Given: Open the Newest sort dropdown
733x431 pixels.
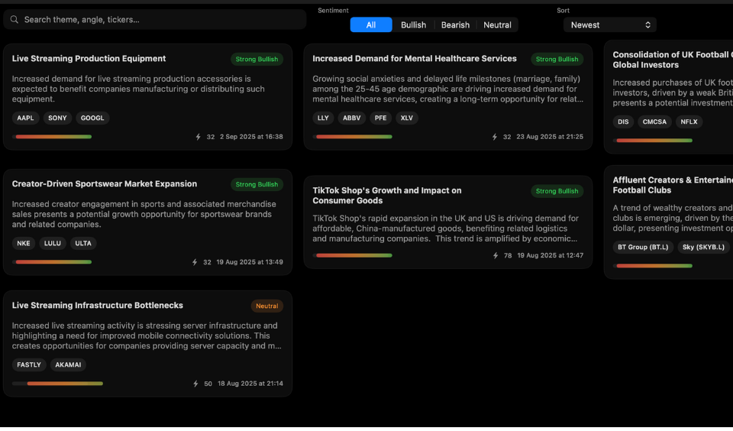Looking at the screenshot, I should (x=609, y=25).
